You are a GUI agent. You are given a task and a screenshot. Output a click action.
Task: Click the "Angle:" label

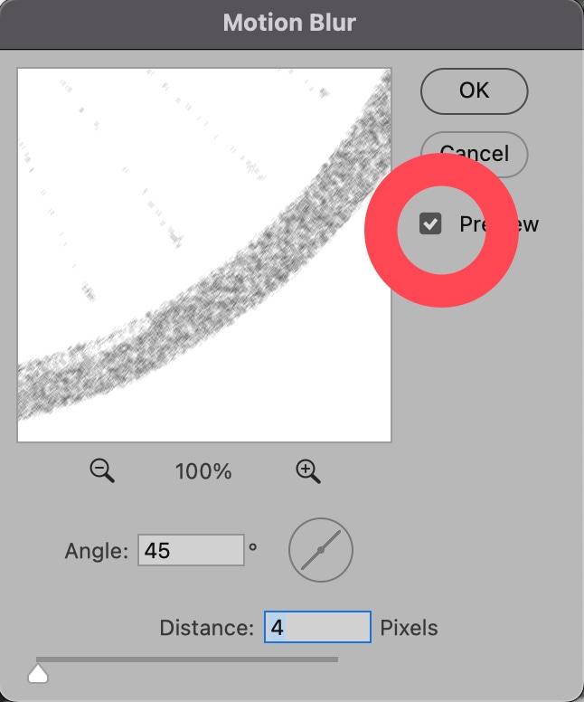(98, 550)
